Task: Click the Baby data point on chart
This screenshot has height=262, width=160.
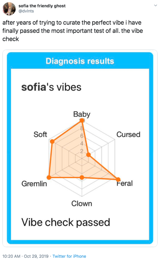Action: [x=82, y=121]
